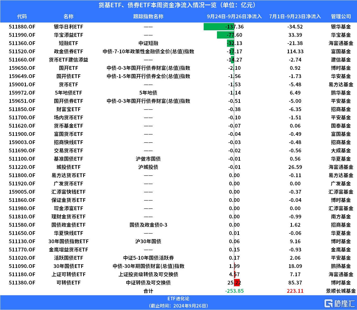
Task: Click the 114.33 inflow value
Action: pos(295,52)
